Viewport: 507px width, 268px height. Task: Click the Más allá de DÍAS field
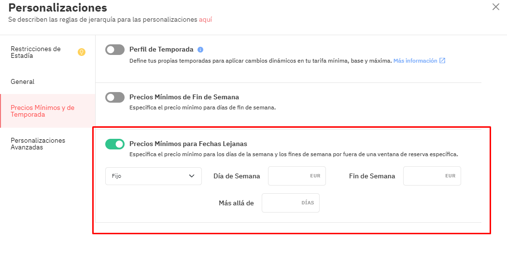point(291,203)
